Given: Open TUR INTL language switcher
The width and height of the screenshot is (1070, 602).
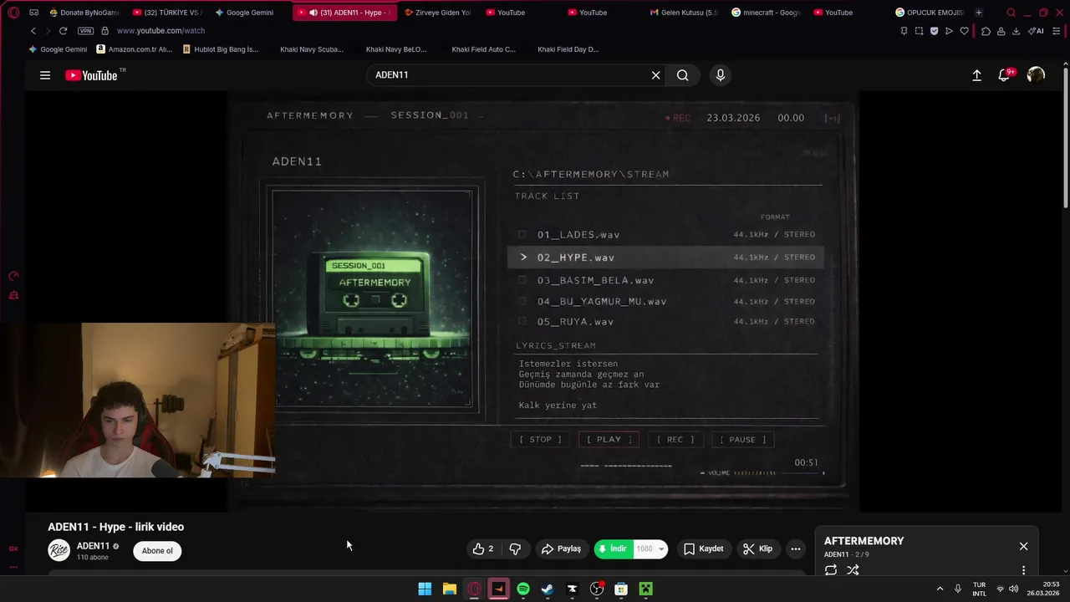Looking at the screenshot, I should click(x=979, y=589).
